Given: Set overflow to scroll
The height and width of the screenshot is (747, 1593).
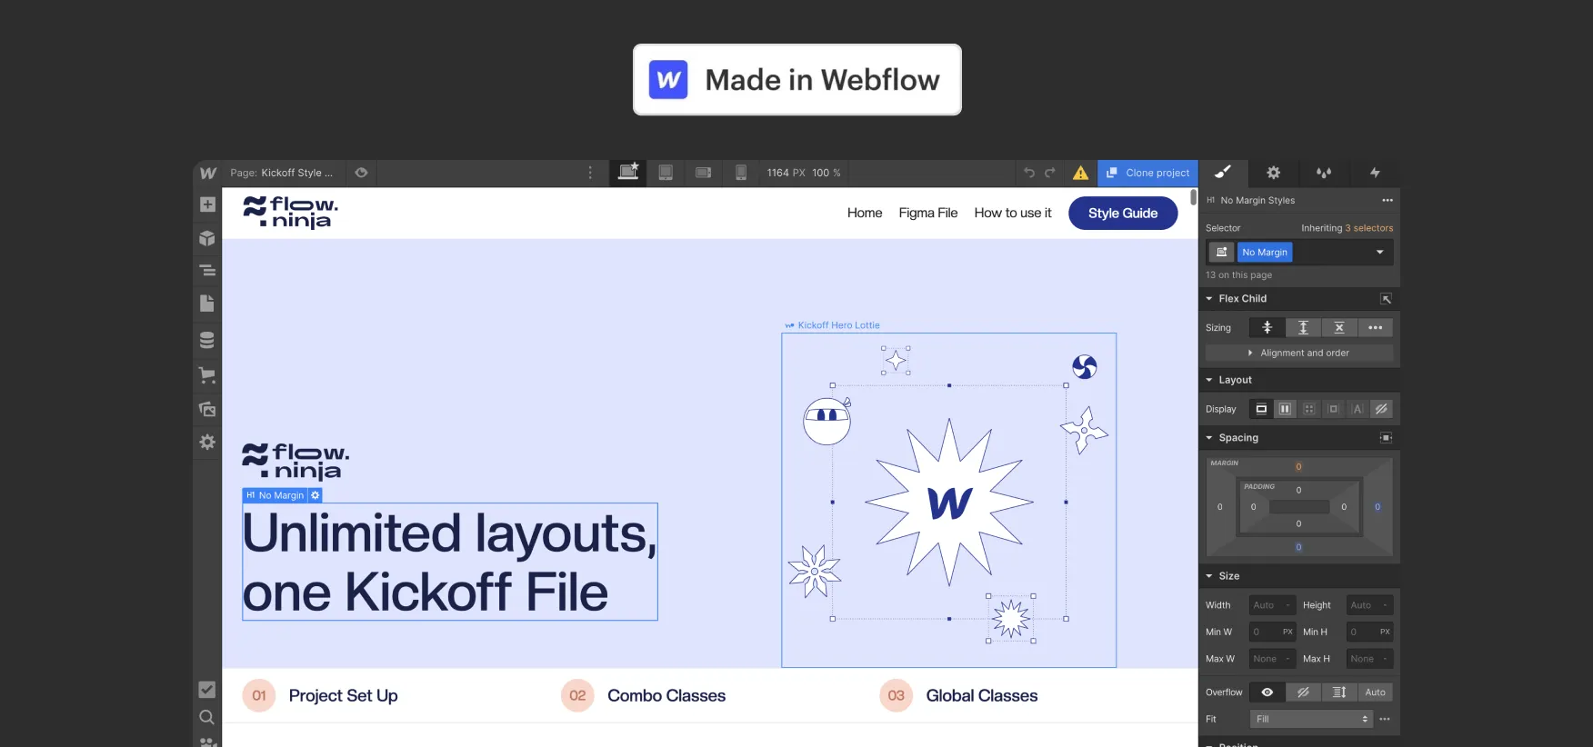Looking at the screenshot, I should 1339,692.
